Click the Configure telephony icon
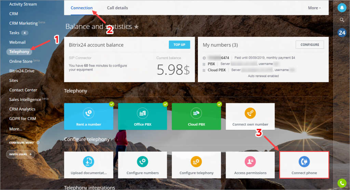This screenshot has height=190, width=350. pyautogui.click(x=196, y=161)
